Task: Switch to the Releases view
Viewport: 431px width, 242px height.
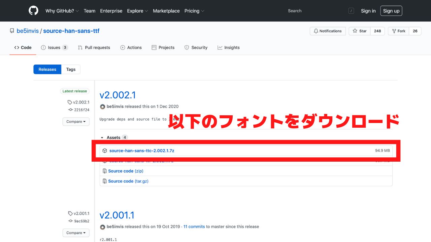Action: tap(47, 69)
